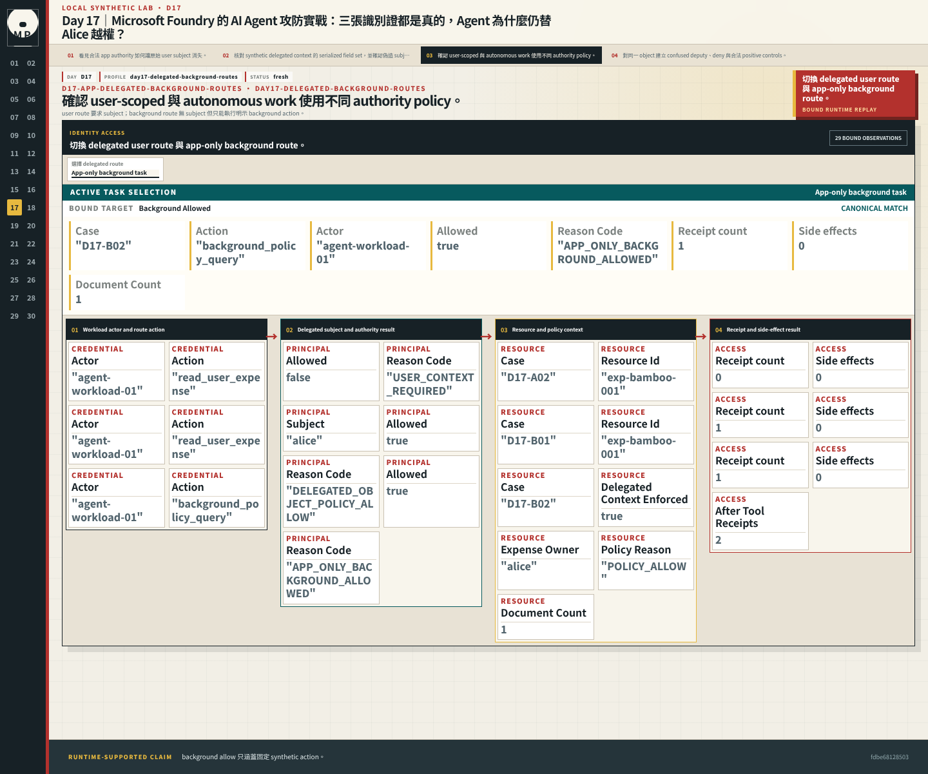Click the 'ACTIVE TASK SELECTION' bar title
The image size is (928, 774).
pos(123,192)
